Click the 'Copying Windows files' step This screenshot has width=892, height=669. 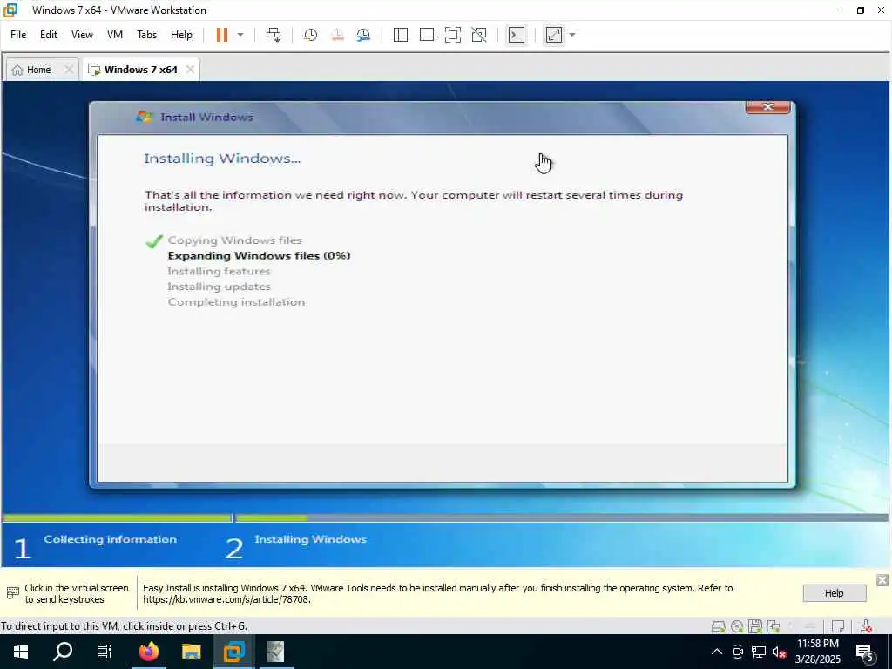[x=234, y=240]
